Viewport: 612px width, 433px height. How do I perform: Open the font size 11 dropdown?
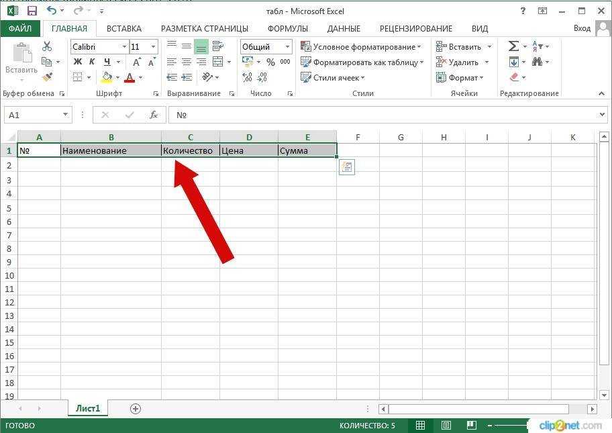(x=154, y=47)
